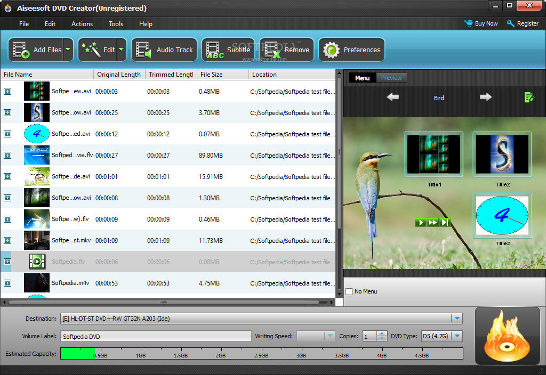Click the green play button on menu
The image size is (546, 375).
421,222
